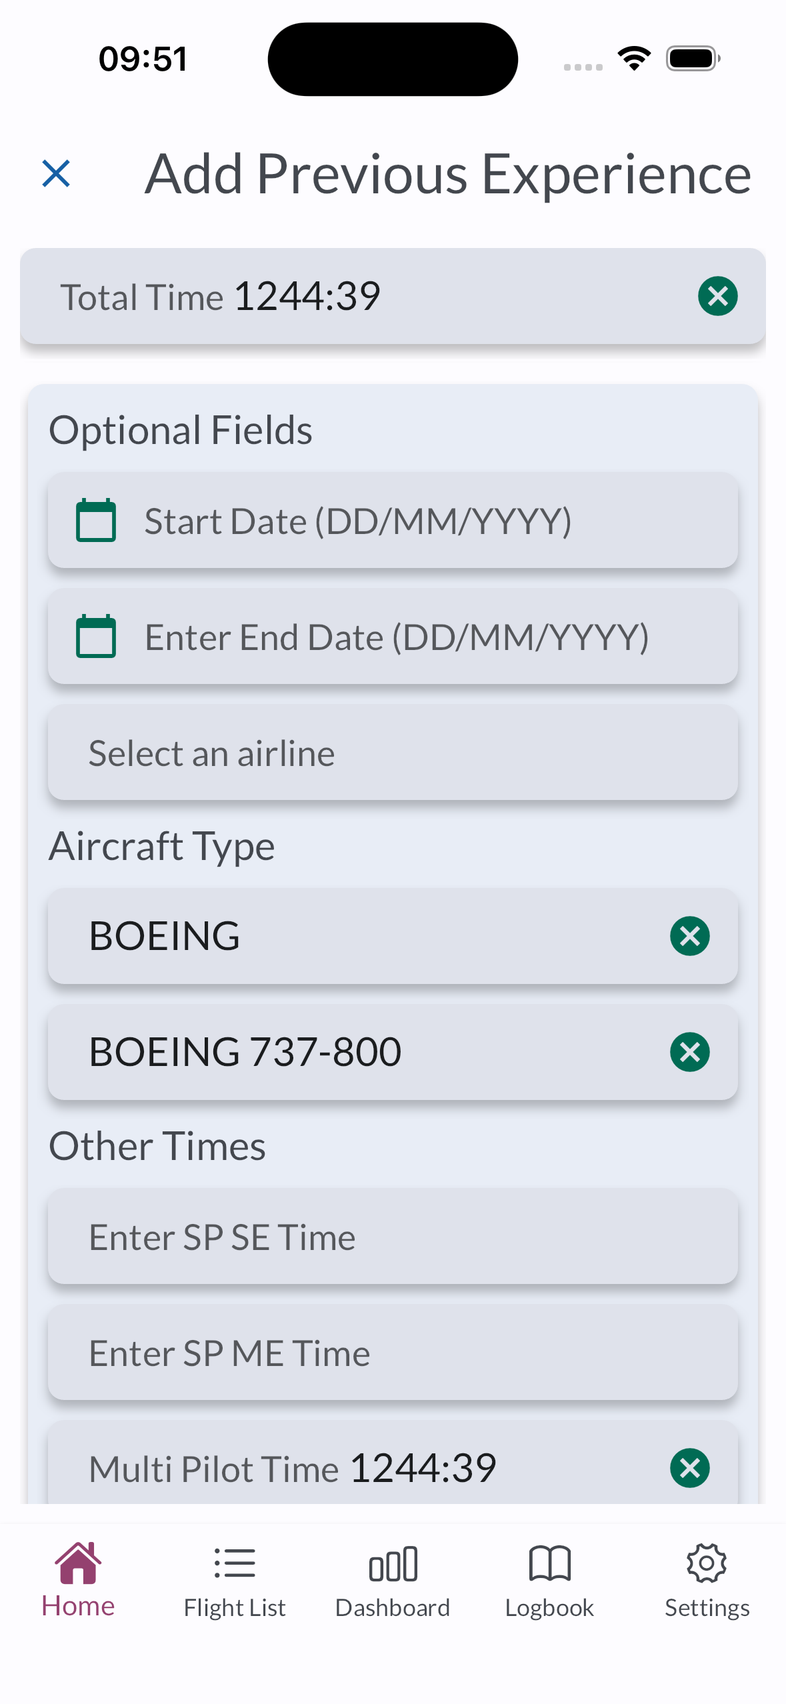
Task: Expand the Select an airline dropdown
Action: pyautogui.click(x=393, y=753)
